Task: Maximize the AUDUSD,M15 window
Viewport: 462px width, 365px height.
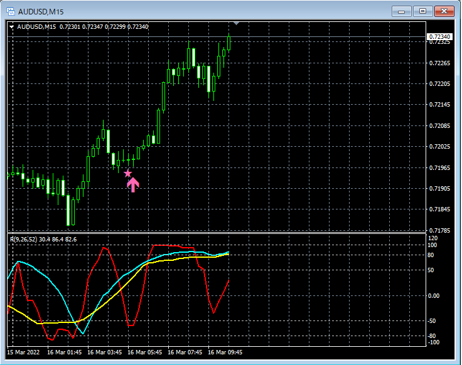Action: click(x=422, y=11)
